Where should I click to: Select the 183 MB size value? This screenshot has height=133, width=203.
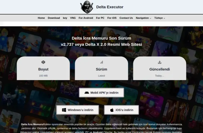[x=43, y=76]
